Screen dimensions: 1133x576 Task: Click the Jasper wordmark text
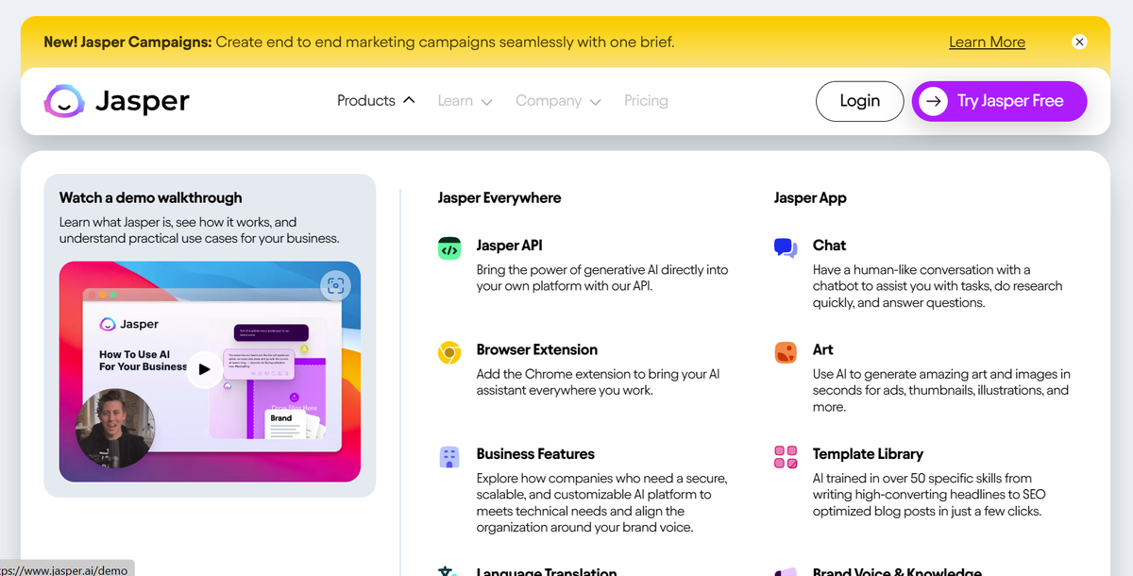click(x=143, y=101)
